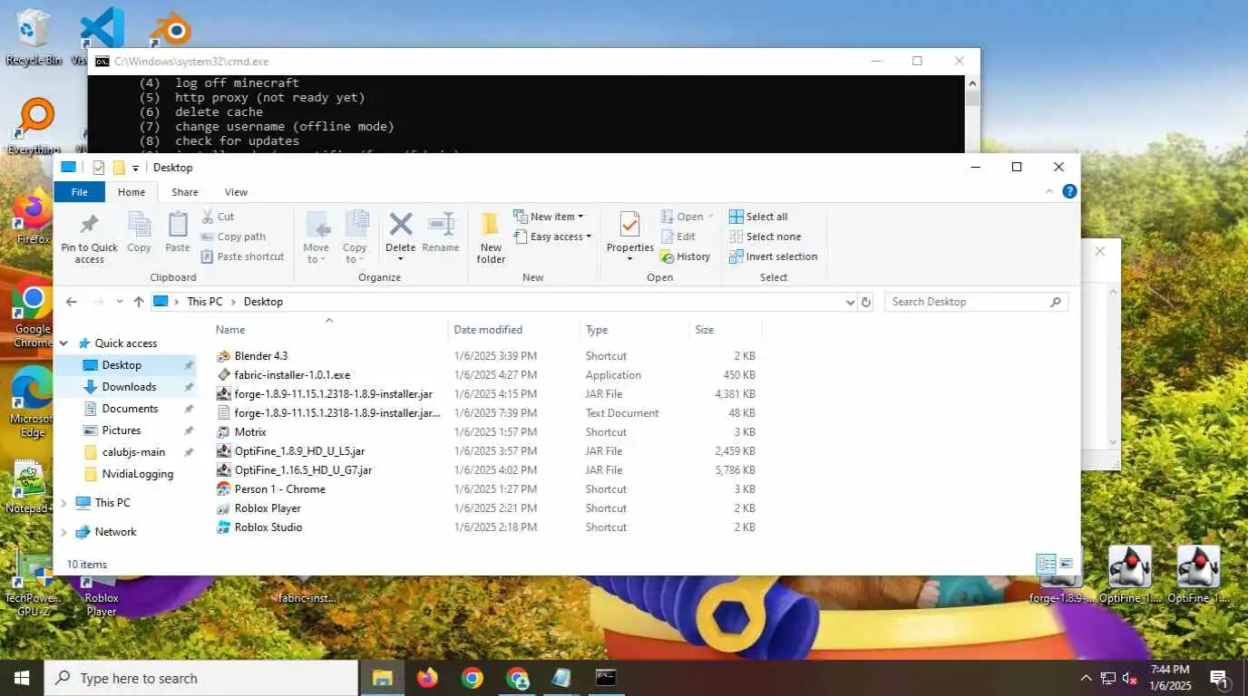The image size is (1248, 696).
Task: Expand the Network tree node
Action: 63,532
